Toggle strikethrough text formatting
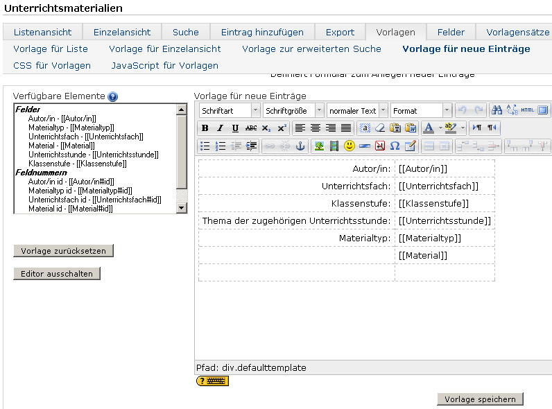 click(x=251, y=128)
